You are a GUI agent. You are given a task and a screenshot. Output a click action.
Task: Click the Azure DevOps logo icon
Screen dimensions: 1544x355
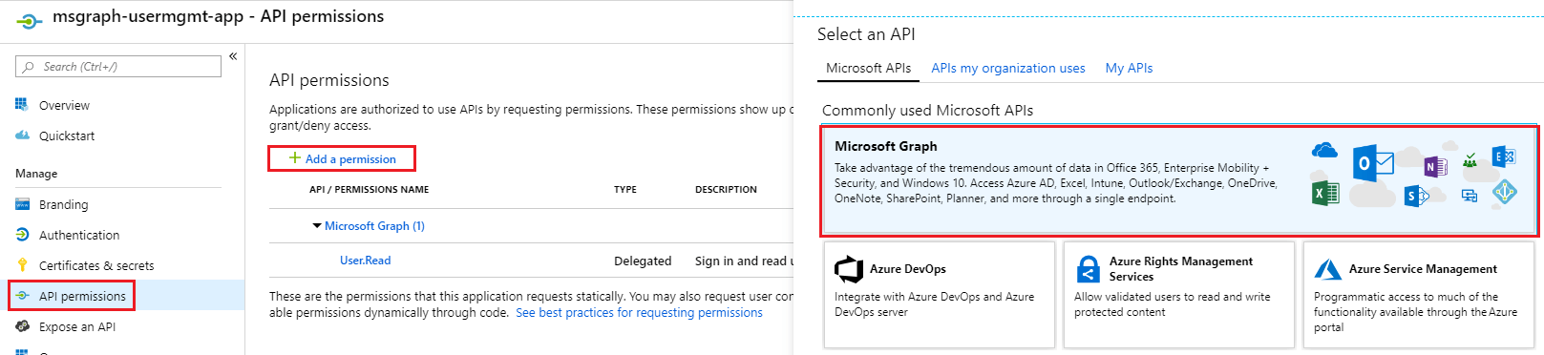click(x=849, y=269)
